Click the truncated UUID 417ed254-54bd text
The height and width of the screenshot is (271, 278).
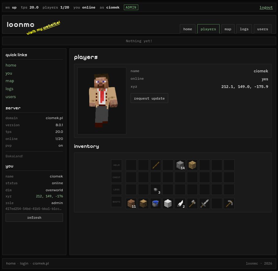click(34, 209)
